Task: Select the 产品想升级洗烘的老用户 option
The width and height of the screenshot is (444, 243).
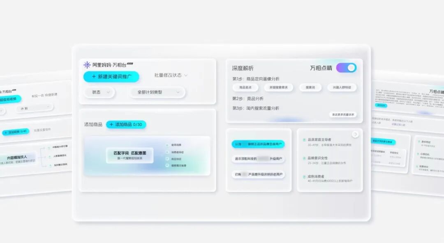Action: click(x=258, y=174)
